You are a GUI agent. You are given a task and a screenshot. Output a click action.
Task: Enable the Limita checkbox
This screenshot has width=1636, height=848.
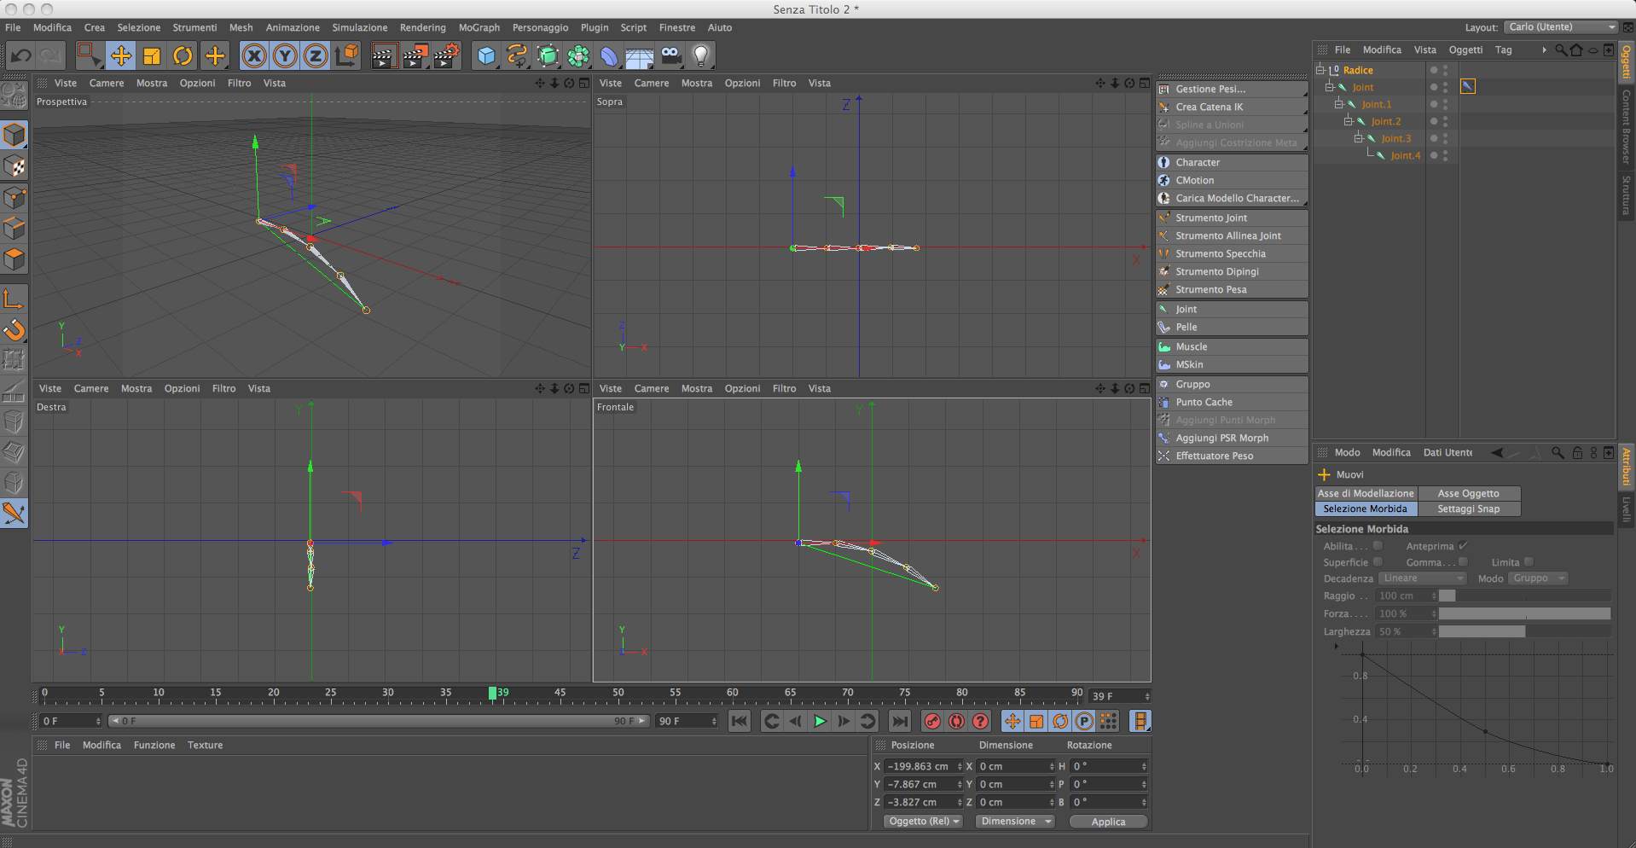coord(1529,562)
